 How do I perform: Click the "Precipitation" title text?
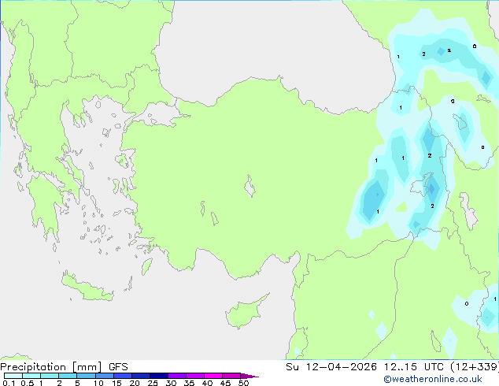pyautogui.click(x=33, y=367)
